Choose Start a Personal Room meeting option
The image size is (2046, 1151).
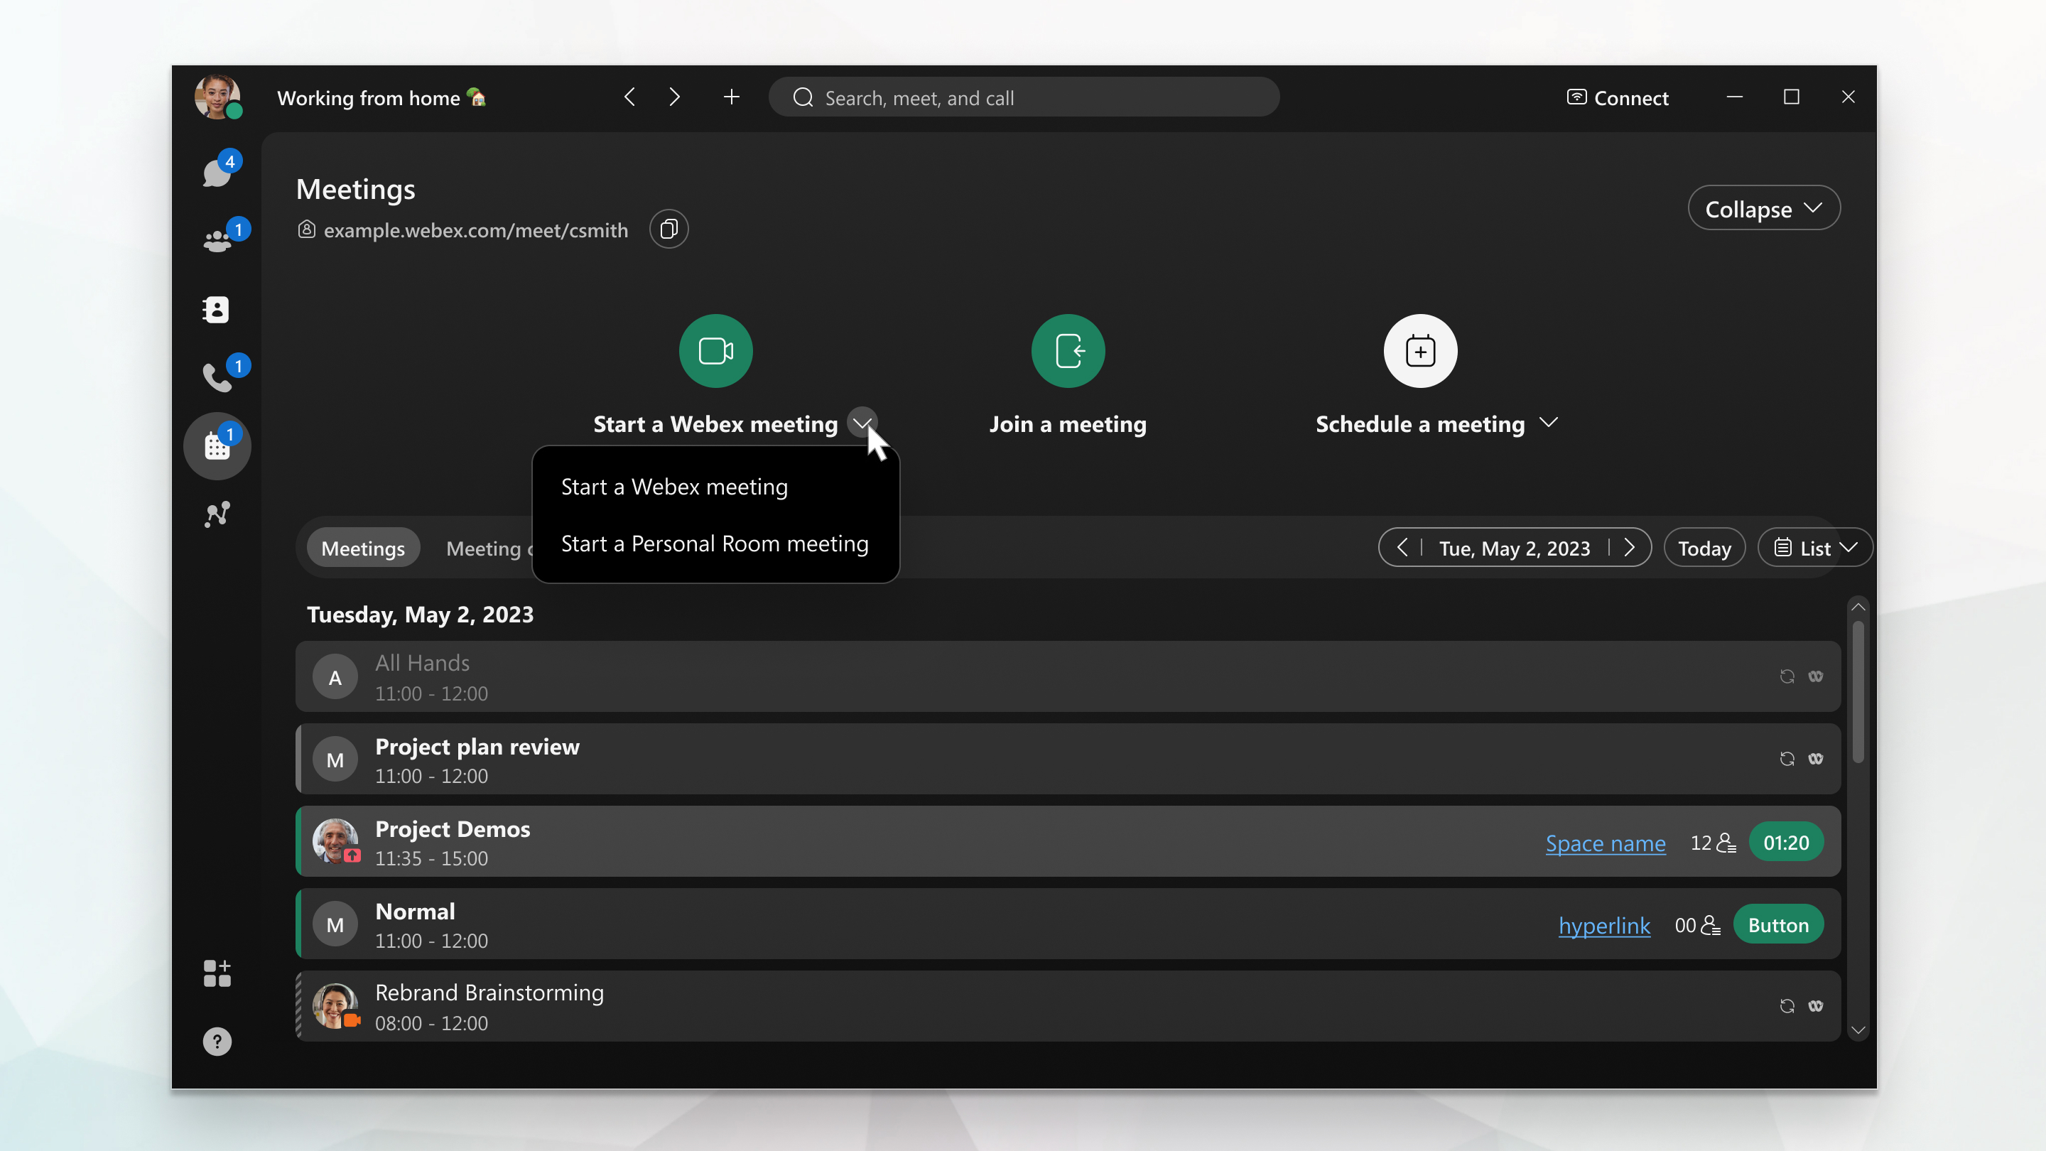point(715,544)
